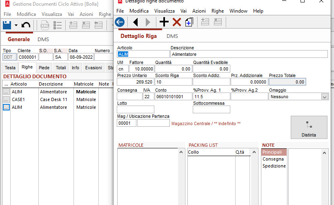Switch to the Piede tab
Image resolution: width=334 pixels, height=205 pixels.
click(44, 68)
